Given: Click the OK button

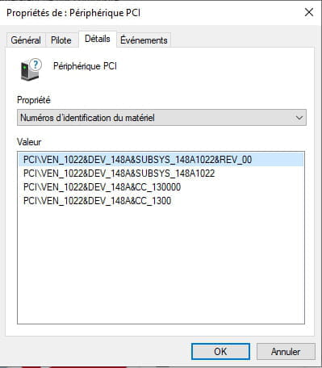Looking at the screenshot, I should (x=220, y=351).
